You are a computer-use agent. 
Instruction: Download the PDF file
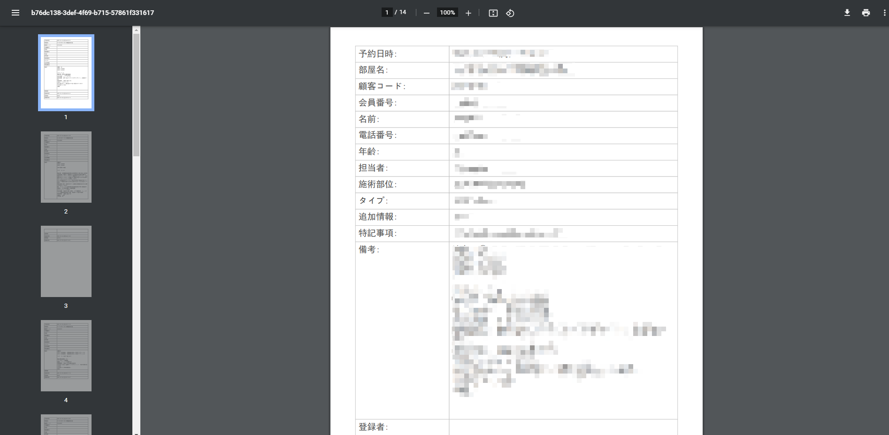point(847,13)
